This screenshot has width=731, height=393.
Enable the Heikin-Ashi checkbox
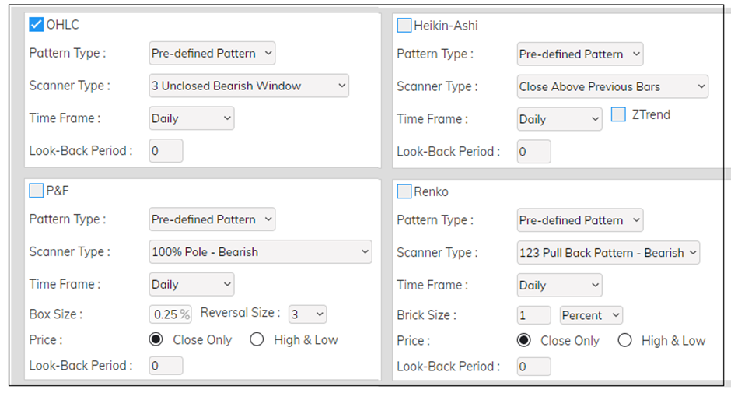tap(404, 26)
